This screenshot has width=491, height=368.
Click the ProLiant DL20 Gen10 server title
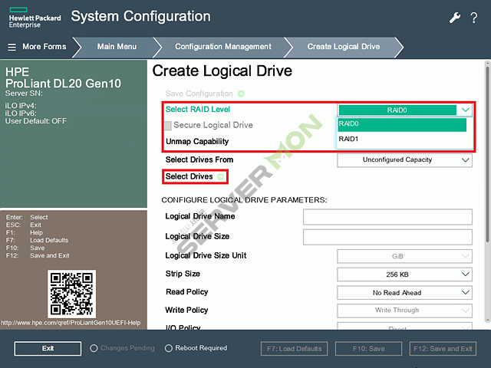pyautogui.click(x=63, y=84)
